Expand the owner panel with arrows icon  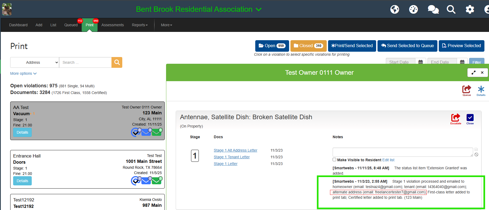click(473, 73)
